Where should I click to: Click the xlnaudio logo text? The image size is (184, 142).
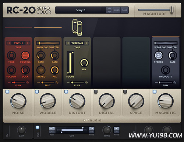(x=92, y=120)
